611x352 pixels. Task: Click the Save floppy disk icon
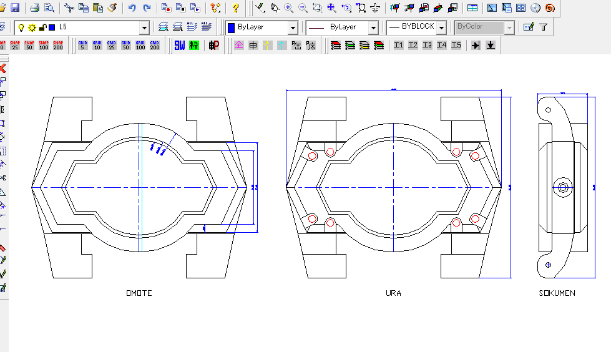click(x=15, y=7)
